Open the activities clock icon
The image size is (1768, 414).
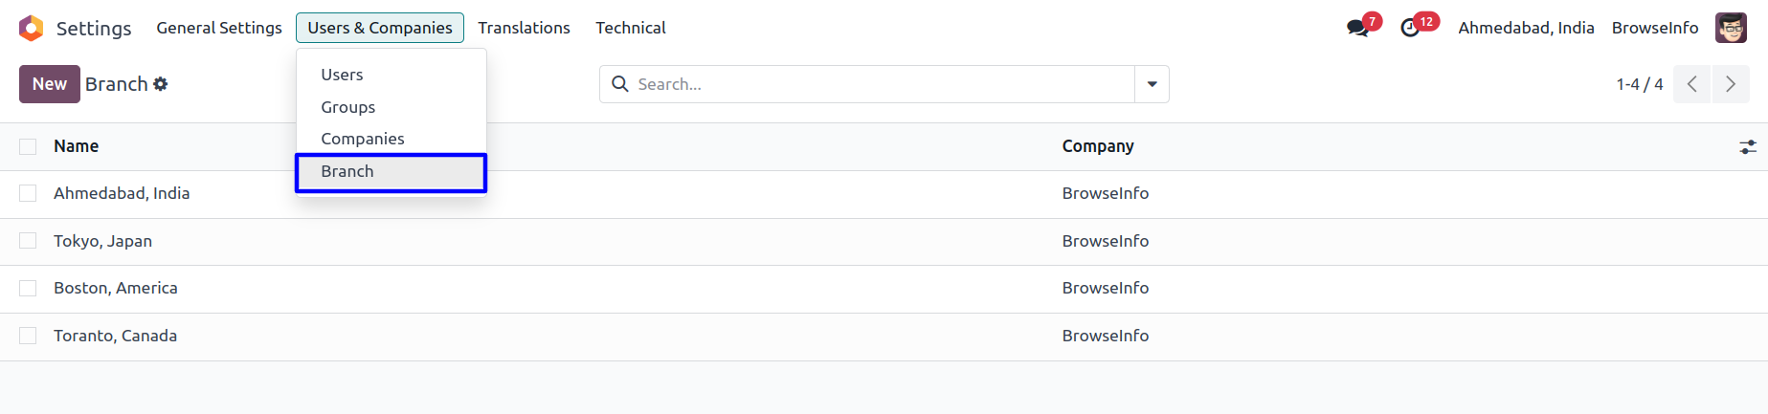click(x=1410, y=28)
